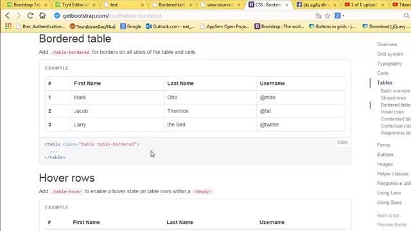Open the extension dropdown arrow beside the Google icon

343,16
